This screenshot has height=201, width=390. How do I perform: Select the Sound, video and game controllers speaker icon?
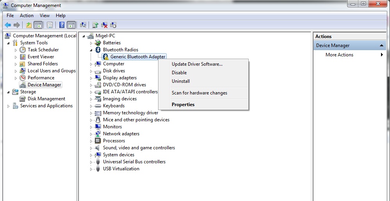[98, 148]
